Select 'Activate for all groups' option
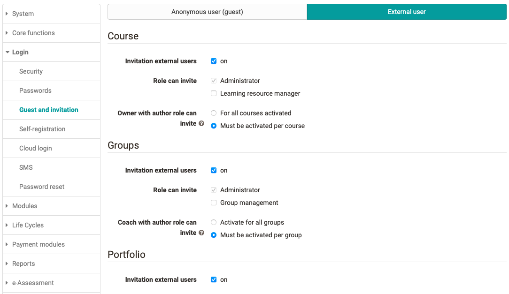The height and width of the screenshot is (294, 509). pyautogui.click(x=214, y=222)
